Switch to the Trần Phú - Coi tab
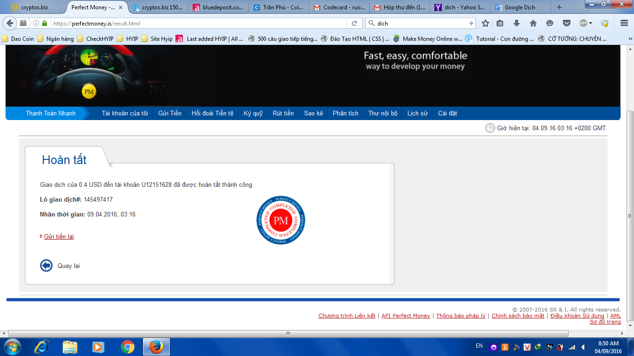 [x=278, y=7]
